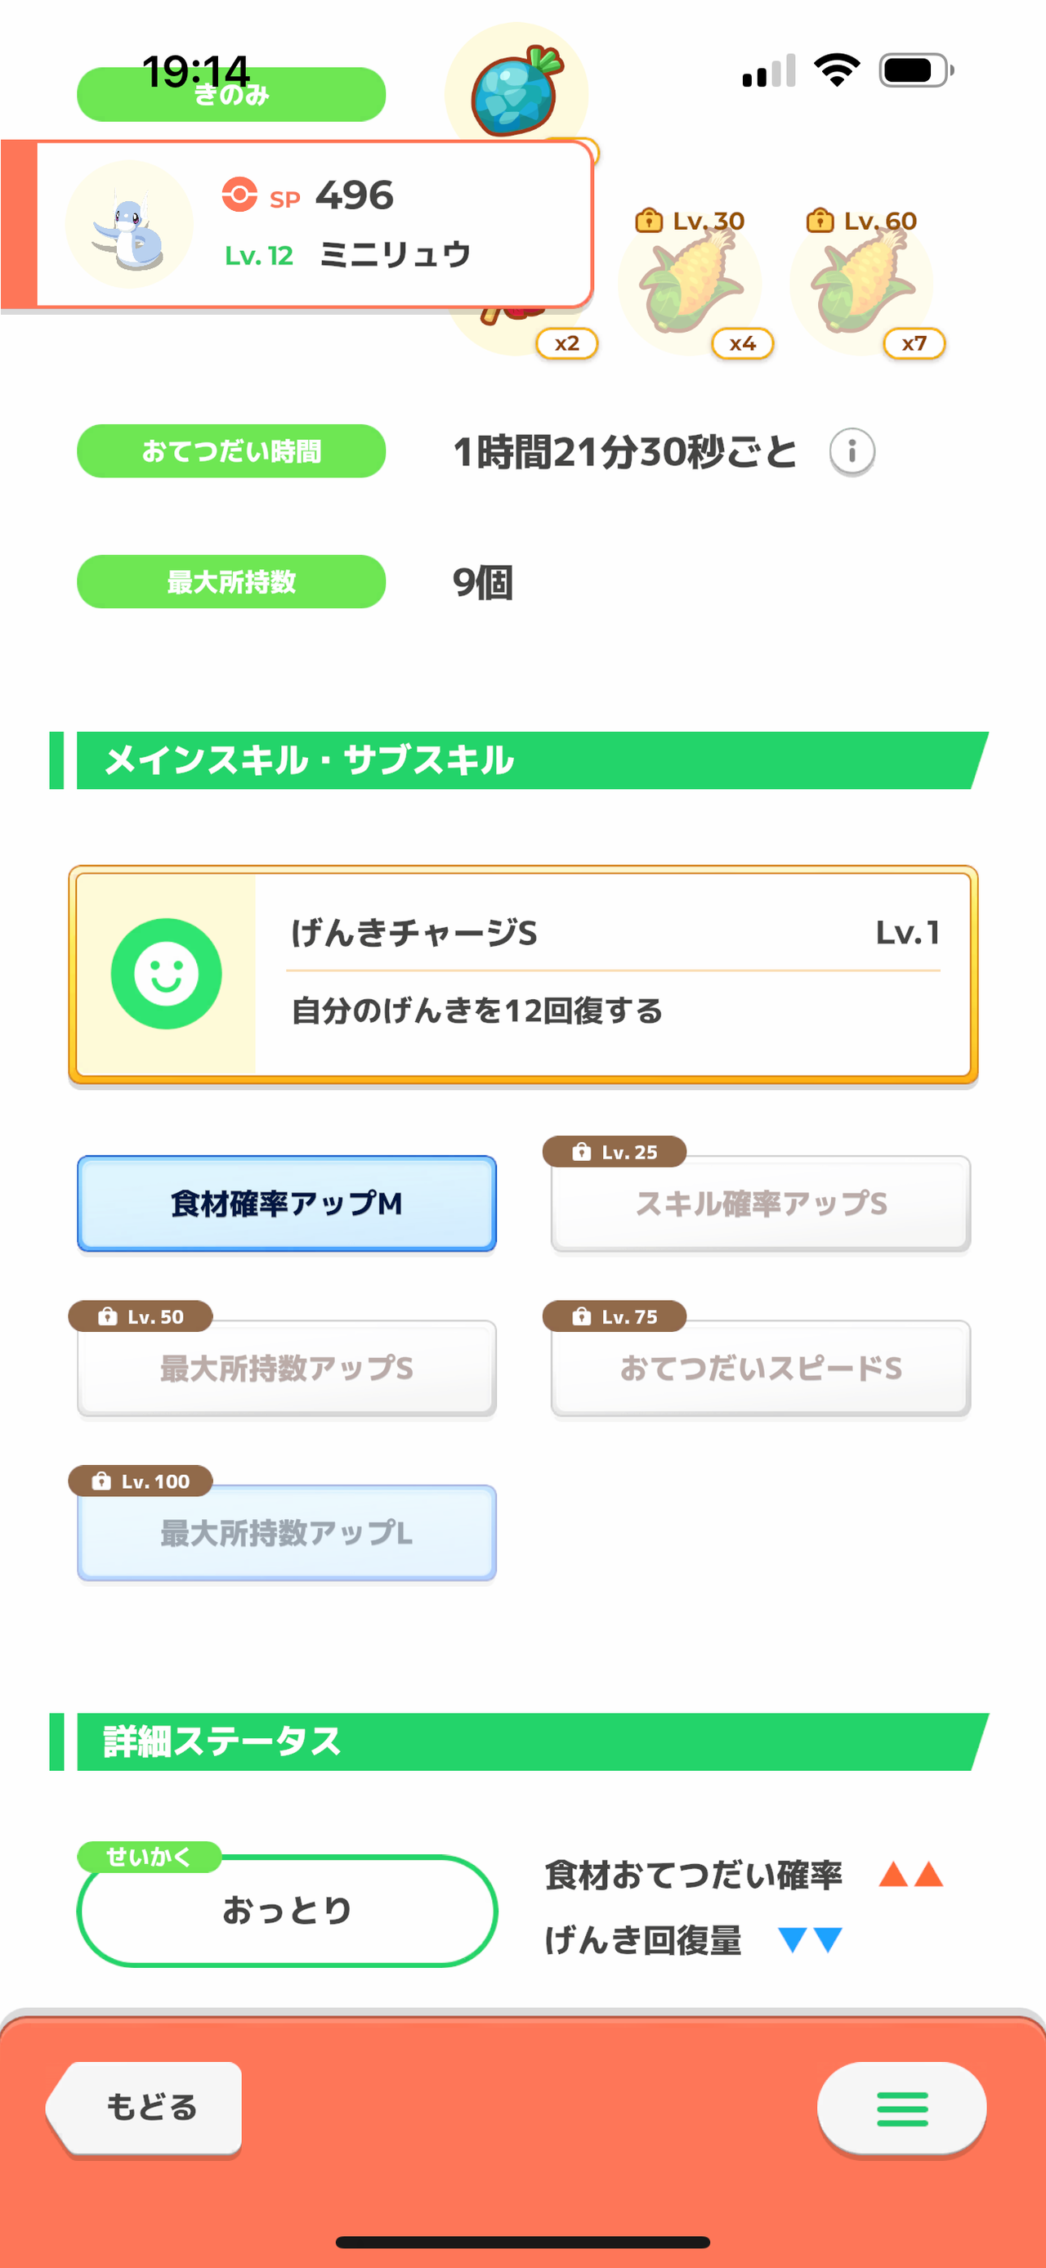This screenshot has height=2268, width=1046.
Task: Open the げんきチャージS main skill card
Action: pos(612,974)
